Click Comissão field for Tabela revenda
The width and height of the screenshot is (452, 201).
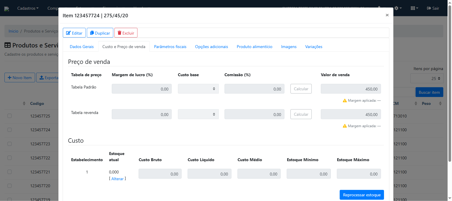pos(255,114)
